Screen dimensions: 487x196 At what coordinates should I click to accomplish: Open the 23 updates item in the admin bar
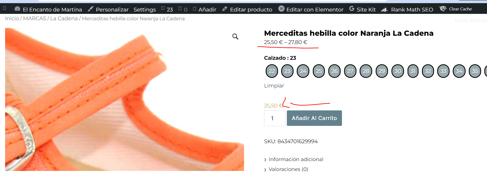(167, 9)
